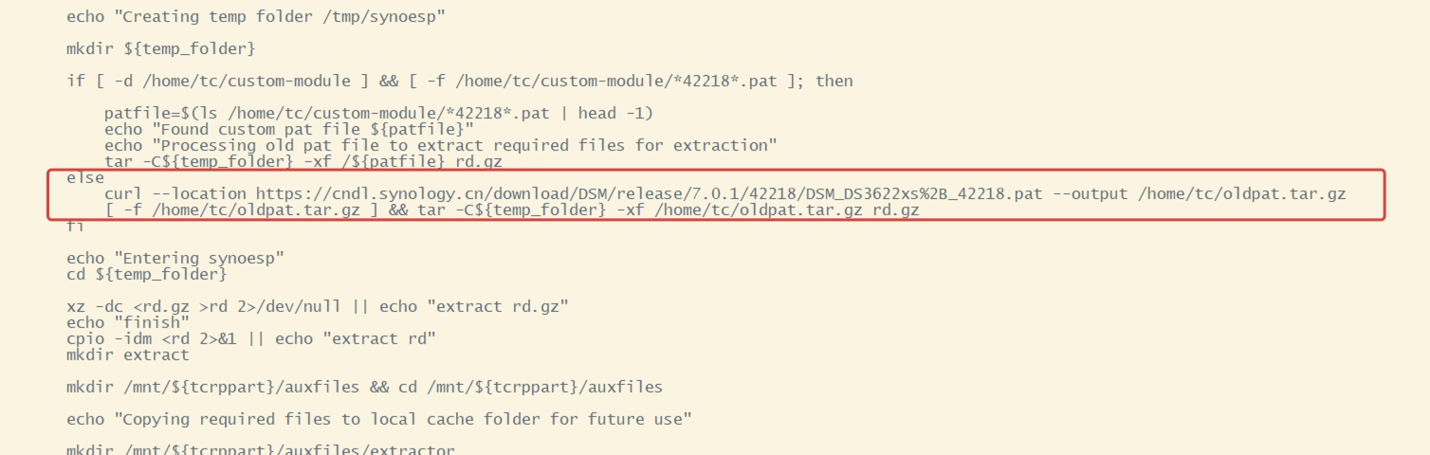1430x455 pixels.
Task: Click the 'xz -dc <rd.gz' command line
Action: (x=318, y=306)
